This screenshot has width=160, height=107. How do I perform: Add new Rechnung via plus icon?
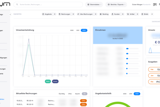(73, 14)
